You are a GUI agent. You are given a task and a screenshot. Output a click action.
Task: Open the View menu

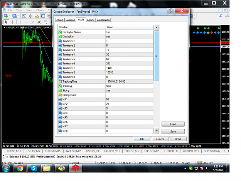[19, 10]
